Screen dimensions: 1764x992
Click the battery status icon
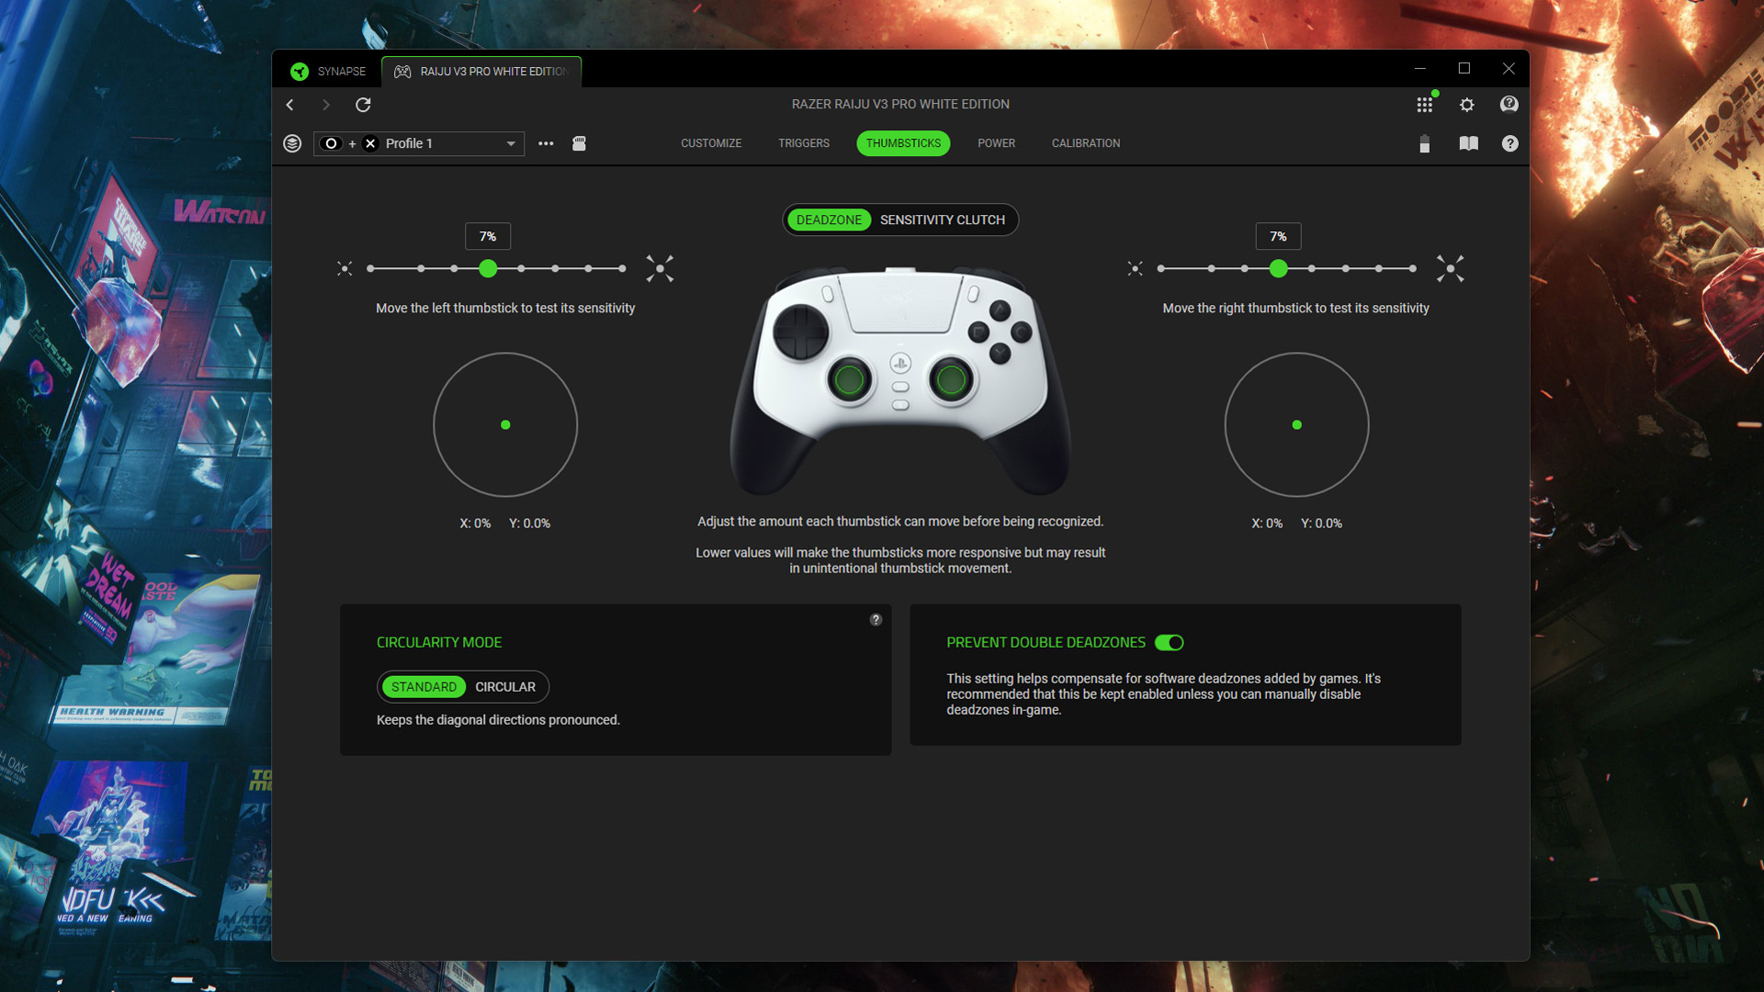point(1424,143)
